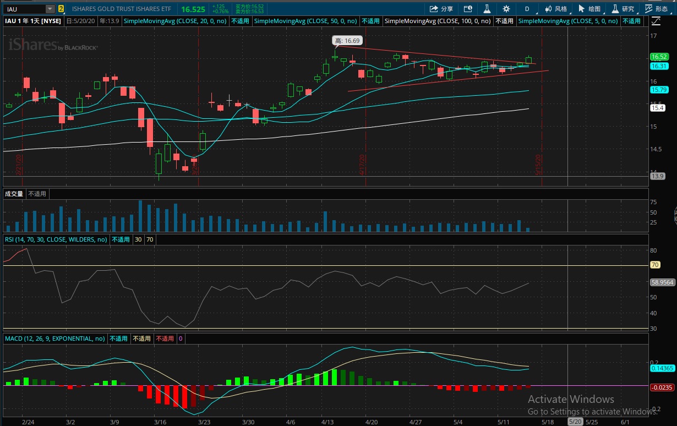The width and height of the screenshot is (677, 426).
Task: Click the MACD 0.14365 value label
Action: (x=662, y=368)
